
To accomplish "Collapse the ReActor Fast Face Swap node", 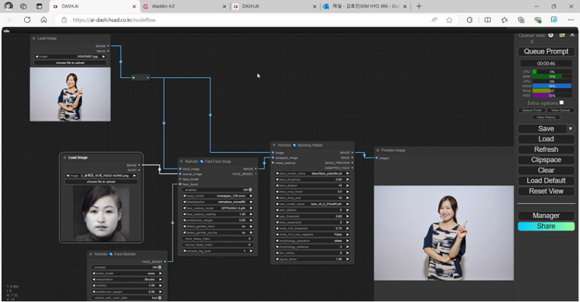I will [181, 161].
